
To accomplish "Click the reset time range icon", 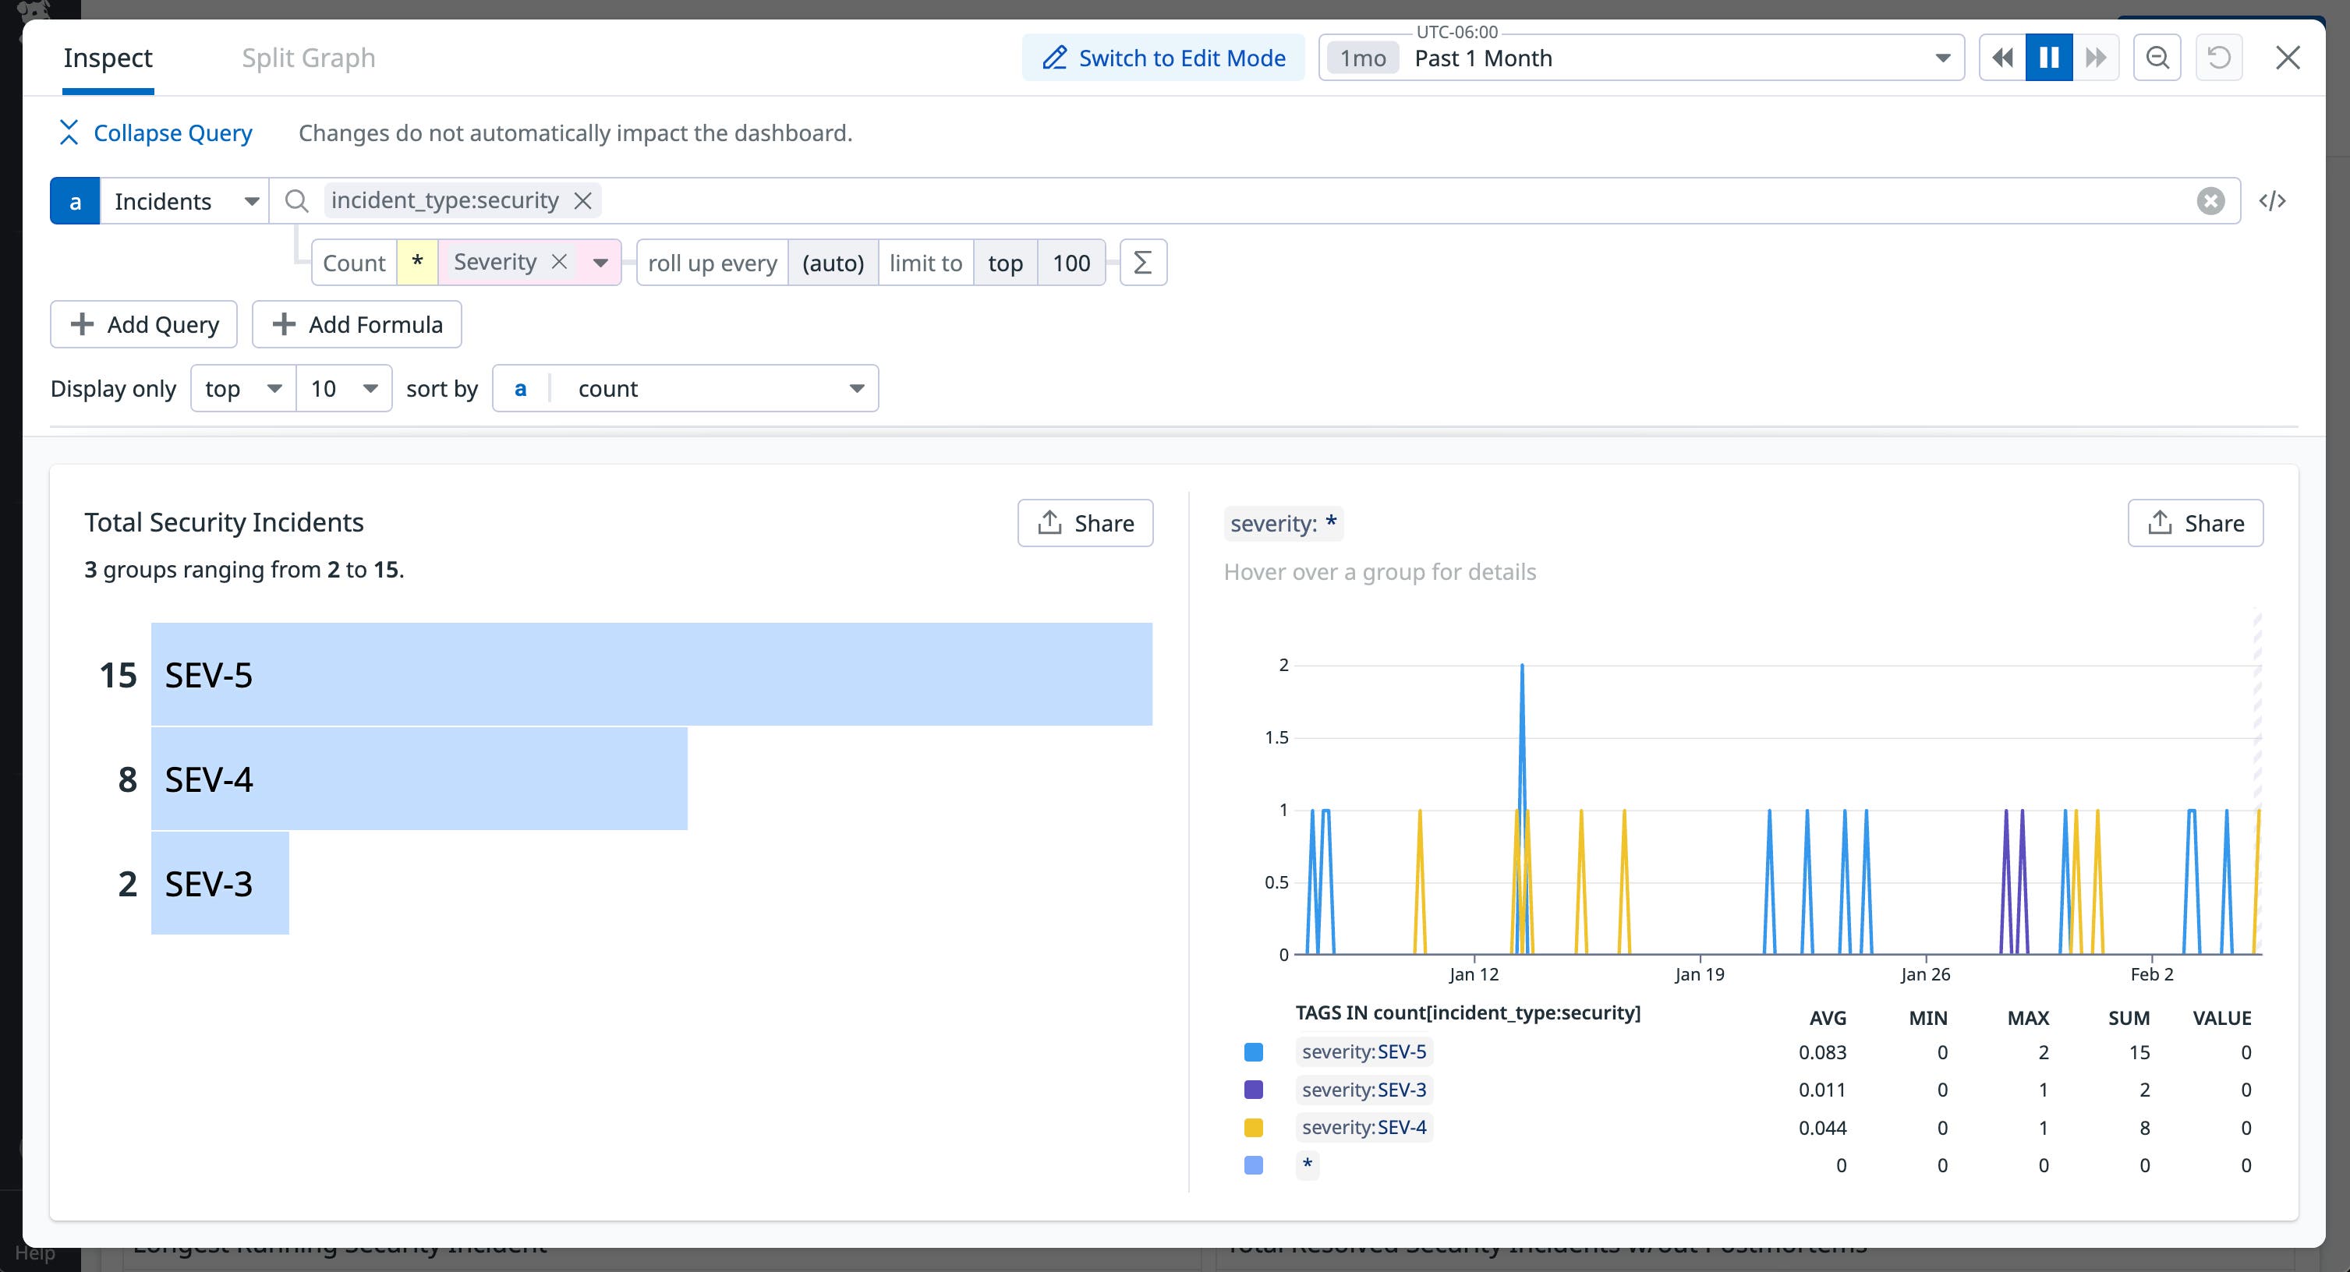I will pyautogui.click(x=2220, y=57).
